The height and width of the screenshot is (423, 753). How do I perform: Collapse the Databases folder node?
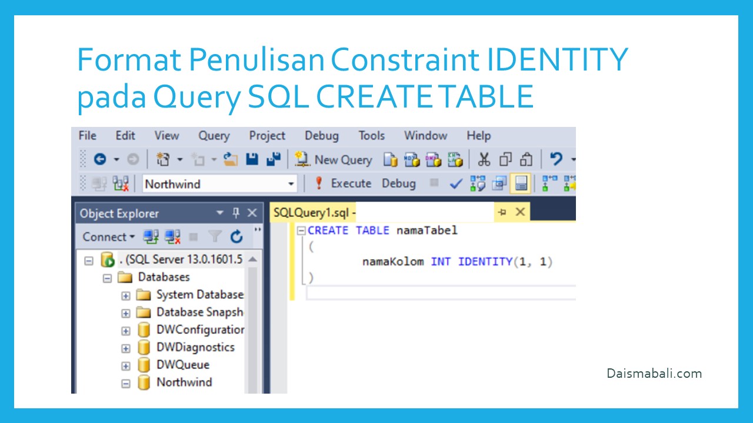pyautogui.click(x=108, y=277)
